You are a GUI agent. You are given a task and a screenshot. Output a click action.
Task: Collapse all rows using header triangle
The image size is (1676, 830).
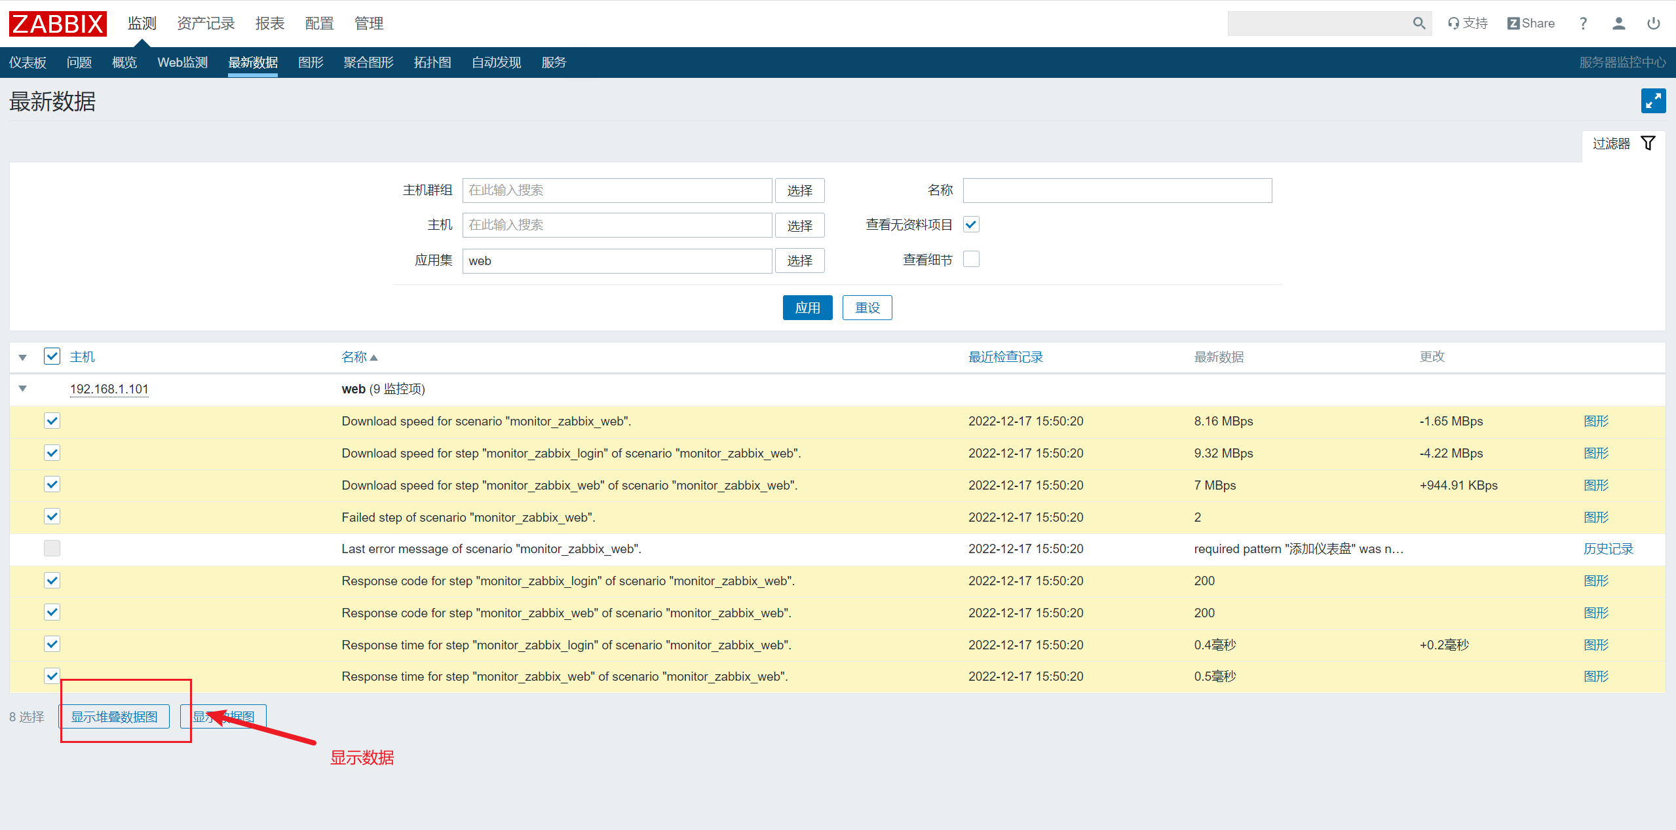(x=23, y=357)
